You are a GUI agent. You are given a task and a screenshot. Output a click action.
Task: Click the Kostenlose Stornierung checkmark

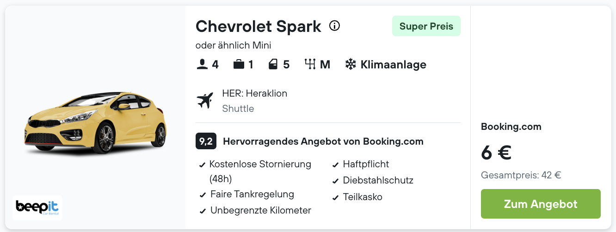(202, 165)
